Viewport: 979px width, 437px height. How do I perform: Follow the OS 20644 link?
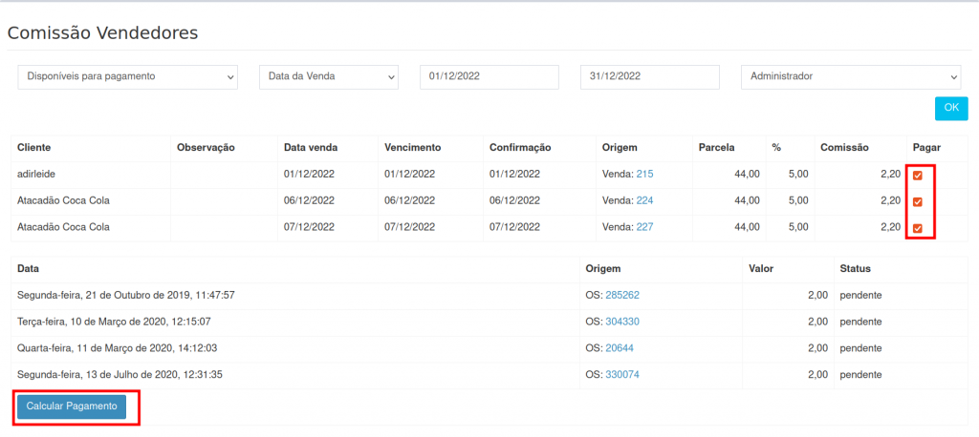(x=619, y=348)
